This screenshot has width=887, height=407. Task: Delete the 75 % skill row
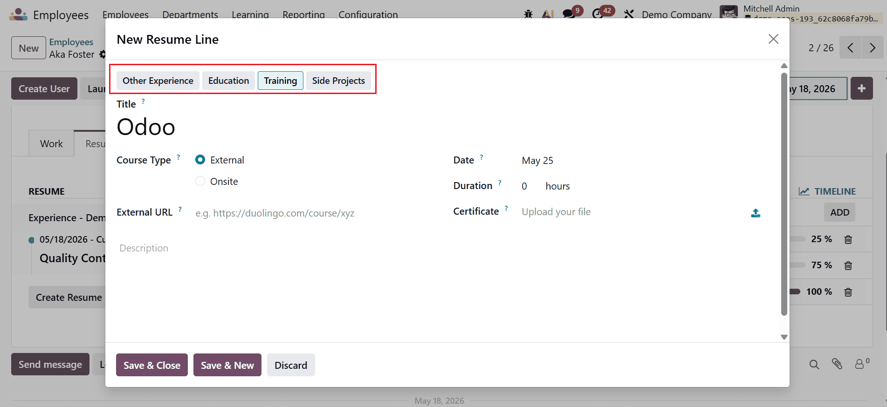pos(848,265)
